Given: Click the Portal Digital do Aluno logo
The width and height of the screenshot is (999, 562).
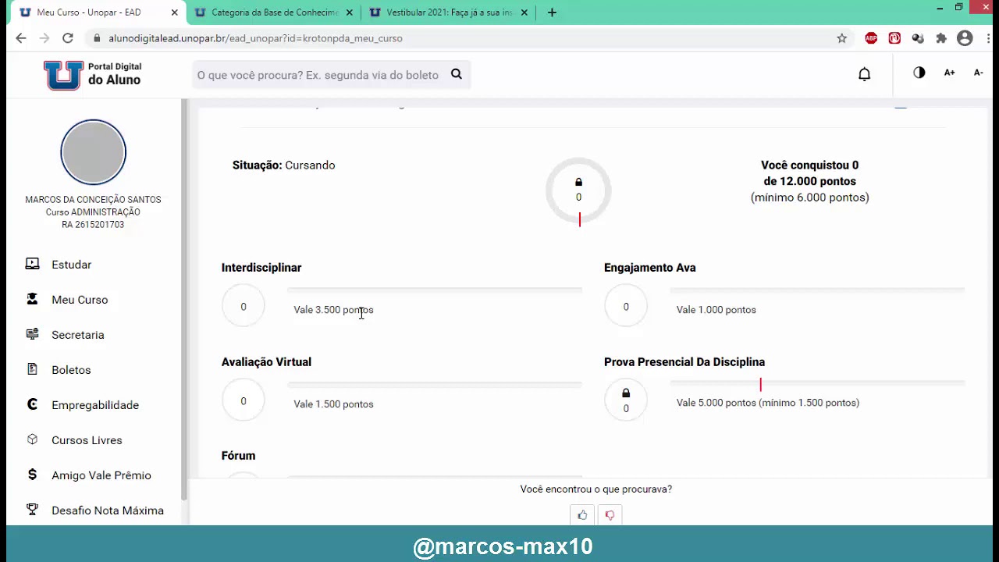Looking at the screenshot, I should coord(92,74).
